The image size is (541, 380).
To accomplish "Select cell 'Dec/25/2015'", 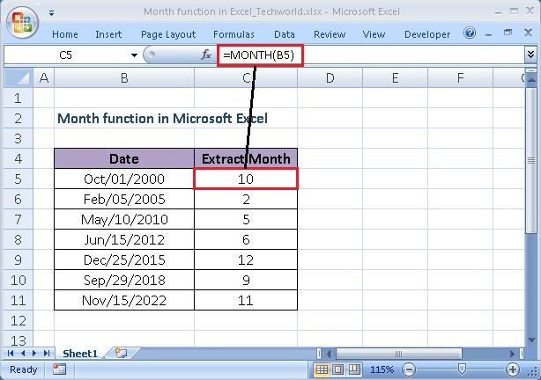I will point(124,259).
